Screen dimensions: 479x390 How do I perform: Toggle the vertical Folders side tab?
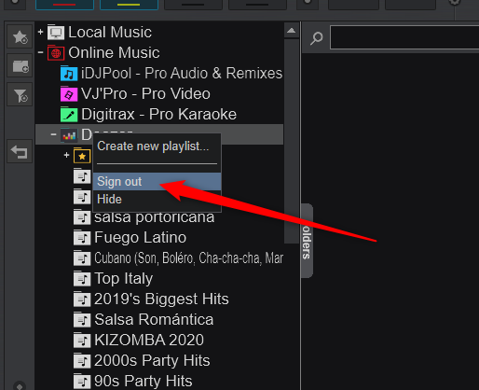[x=307, y=241]
